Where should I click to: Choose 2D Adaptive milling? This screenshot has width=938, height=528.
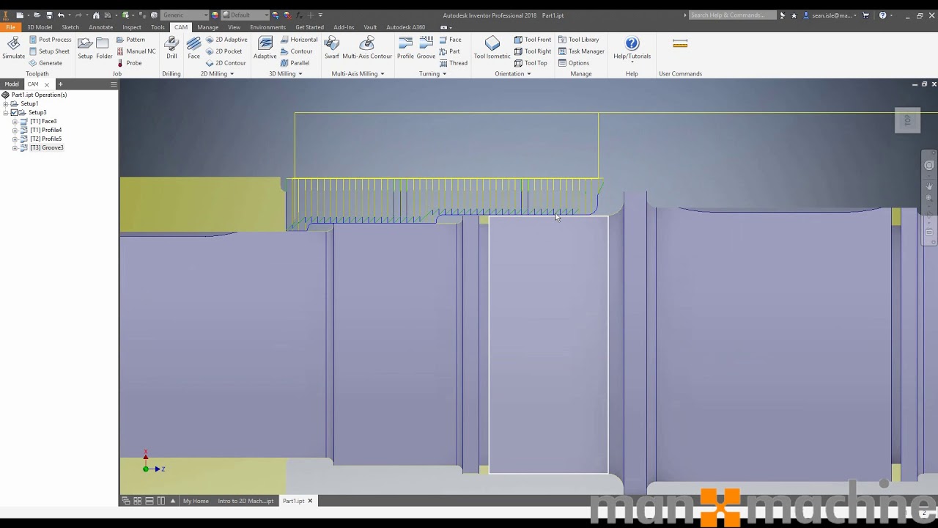coord(226,40)
